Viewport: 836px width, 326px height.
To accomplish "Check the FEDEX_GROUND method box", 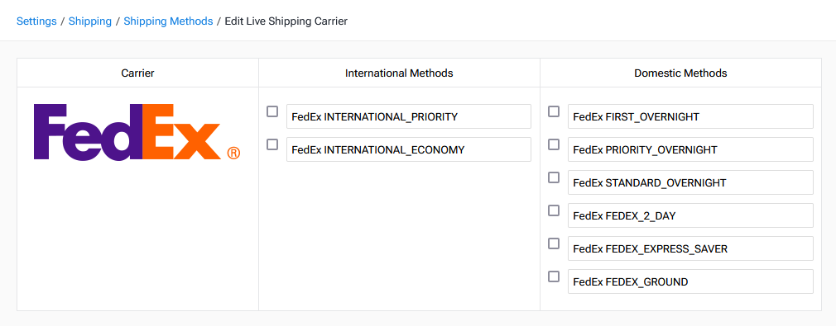I will 554,276.
